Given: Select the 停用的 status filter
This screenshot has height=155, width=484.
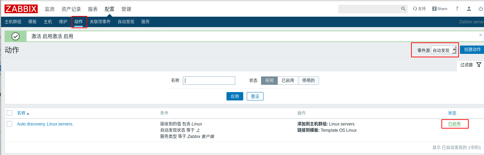Looking at the screenshot, I should [308, 81].
